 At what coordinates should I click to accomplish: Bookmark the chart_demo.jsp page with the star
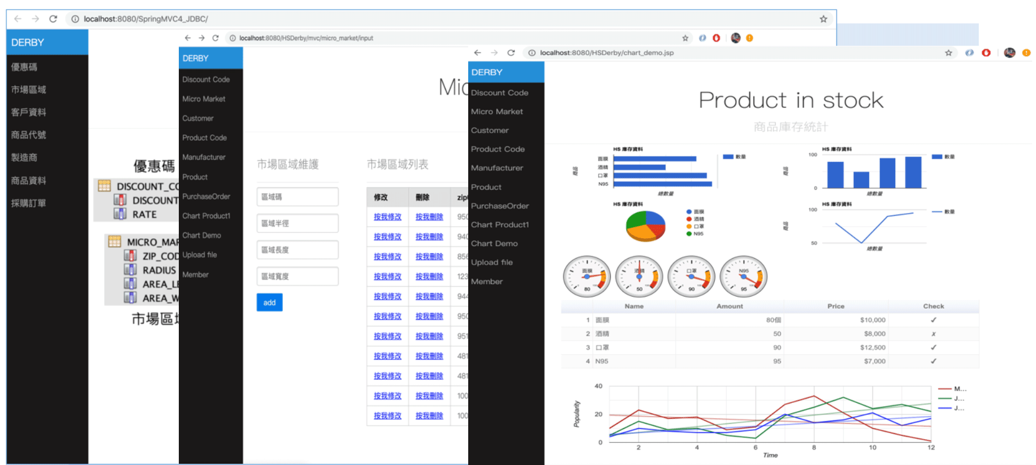coord(949,53)
